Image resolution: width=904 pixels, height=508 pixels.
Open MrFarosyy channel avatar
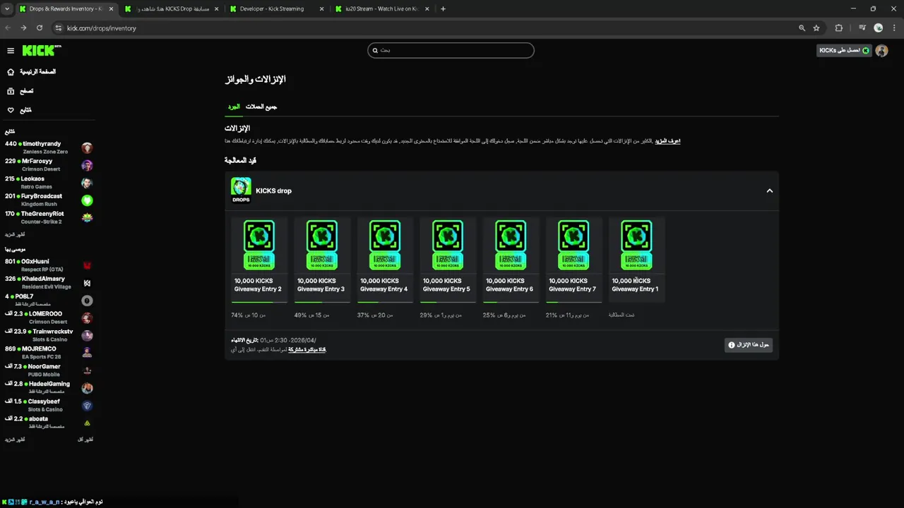(87, 165)
